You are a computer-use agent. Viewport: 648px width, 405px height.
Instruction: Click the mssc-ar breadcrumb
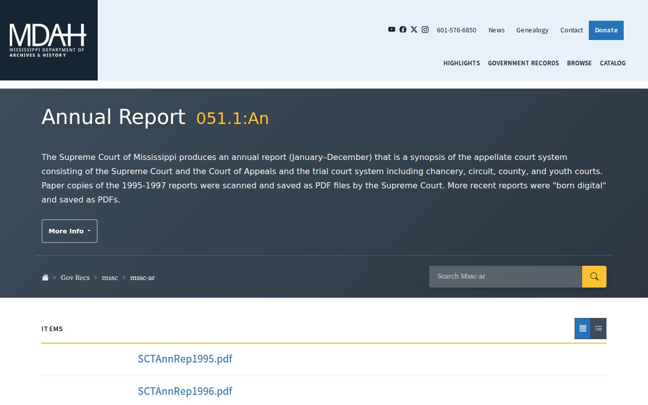point(142,277)
